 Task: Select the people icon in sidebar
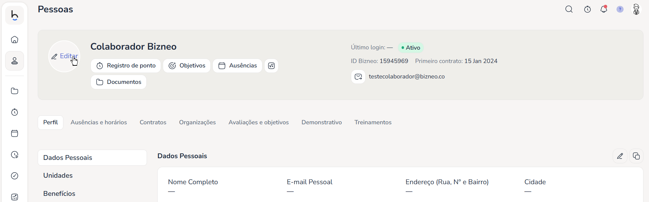coord(15,61)
